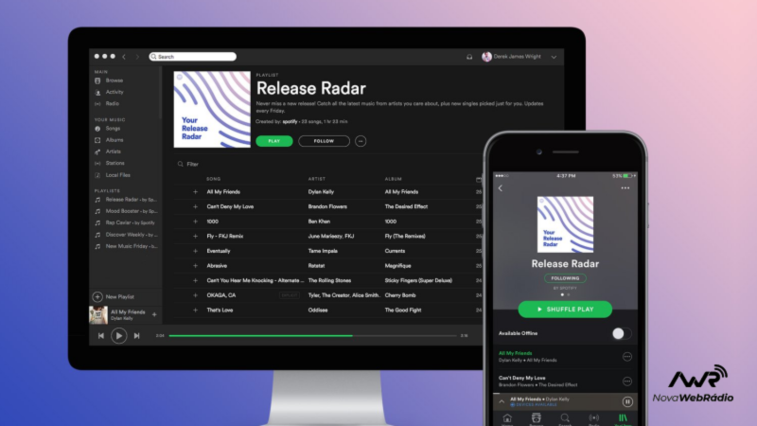Add 1000 track with plus icon

(196, 222)
